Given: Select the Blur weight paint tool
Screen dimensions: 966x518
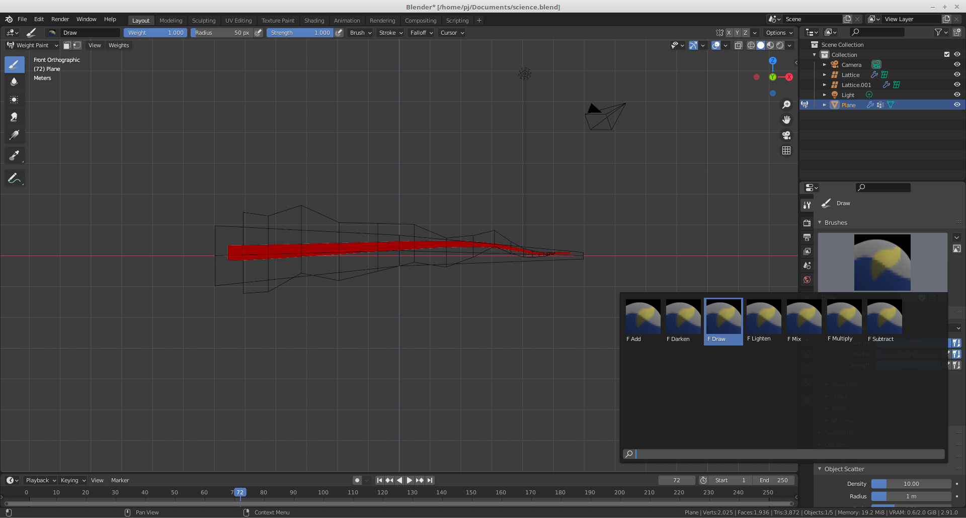Looking at the screenshot, I should pyautogui.click(x=14, y=82).
